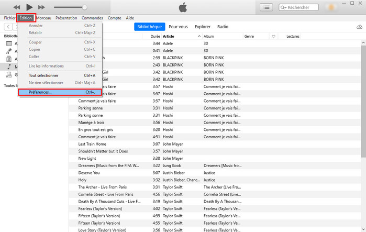
Task: Open the Up Next list icon
Action: pos(267,7)
